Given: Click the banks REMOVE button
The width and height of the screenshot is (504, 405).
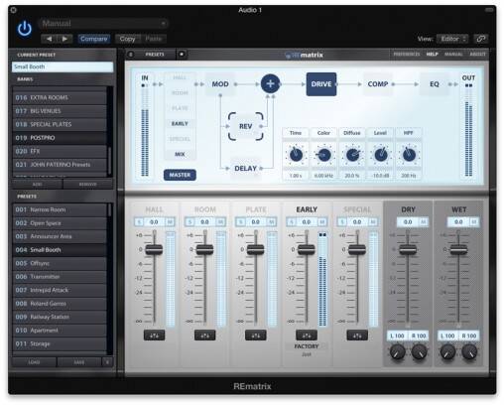Looking at the screenshot, I should [x=87, y=185].
